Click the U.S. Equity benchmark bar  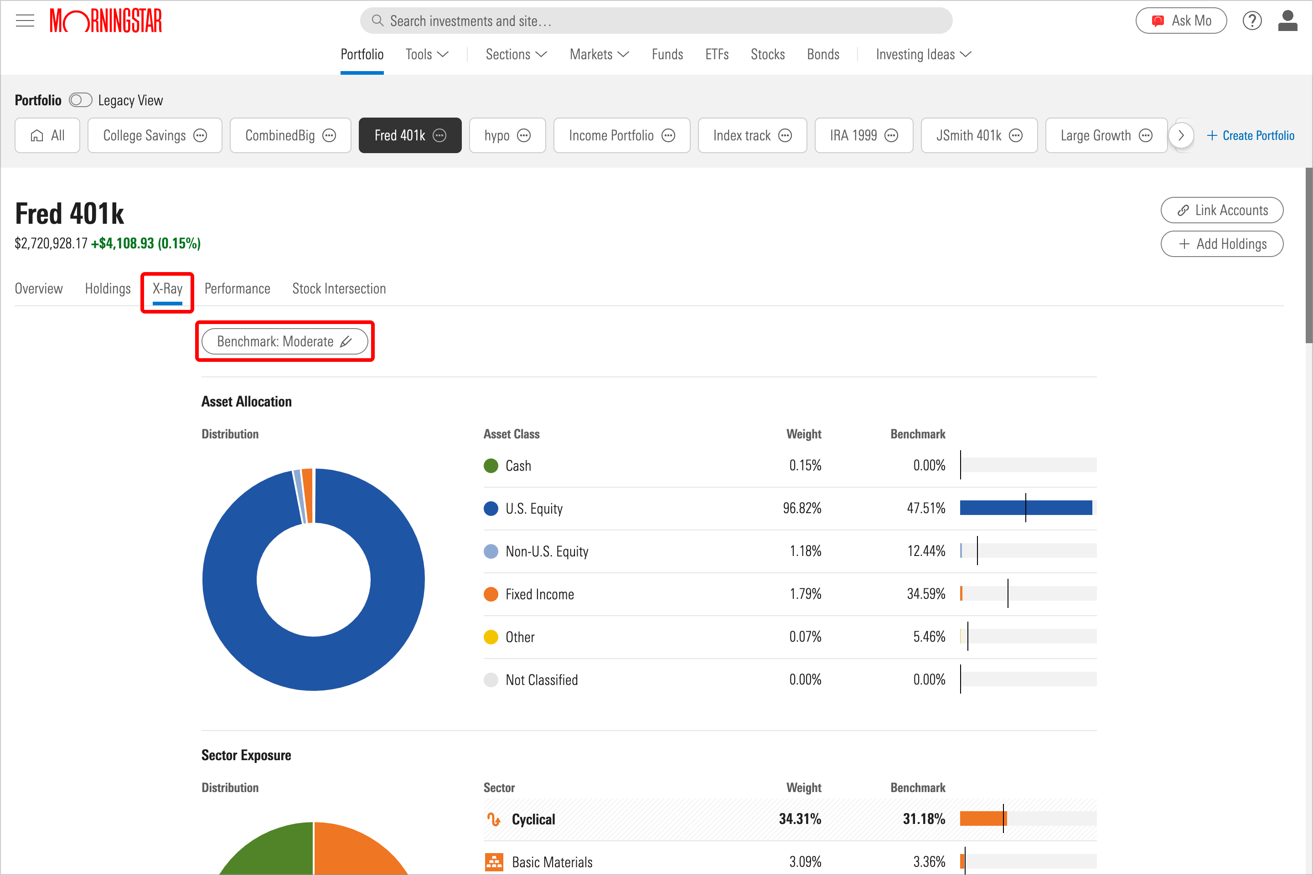pyautogui.click(x=1028, y=508)
